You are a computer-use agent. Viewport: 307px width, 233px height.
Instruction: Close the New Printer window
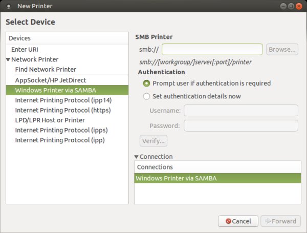coord(299,6)
